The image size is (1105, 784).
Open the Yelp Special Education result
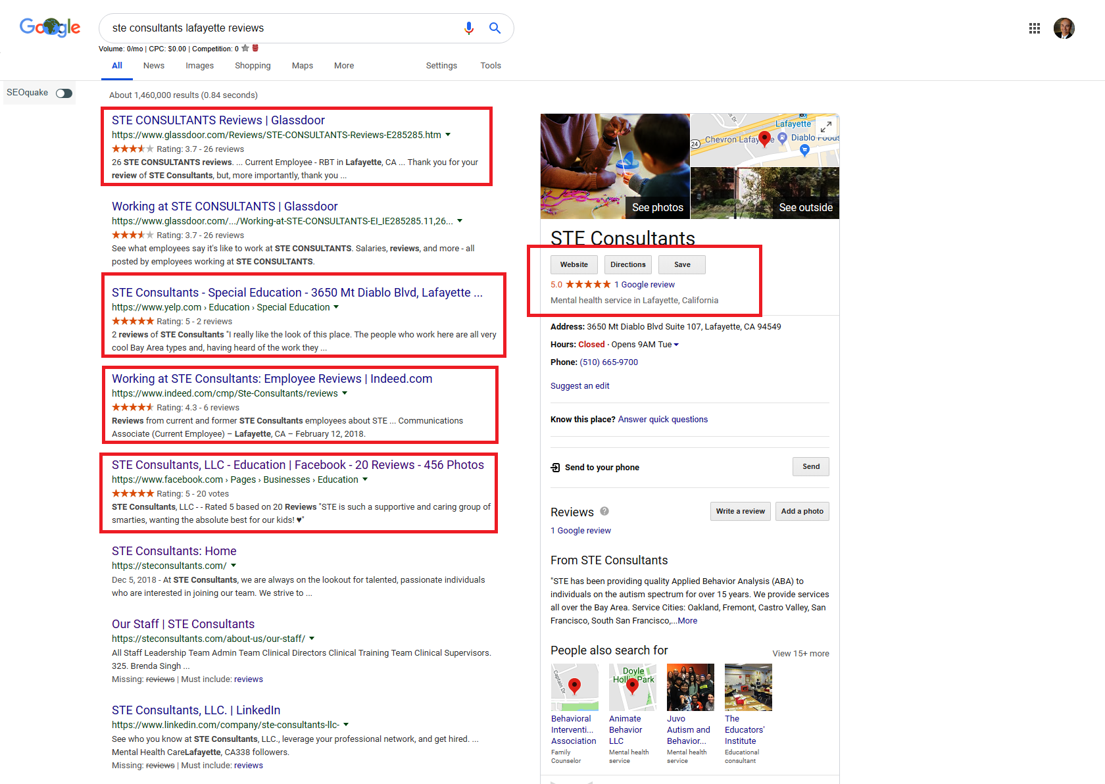click(297, 293)
